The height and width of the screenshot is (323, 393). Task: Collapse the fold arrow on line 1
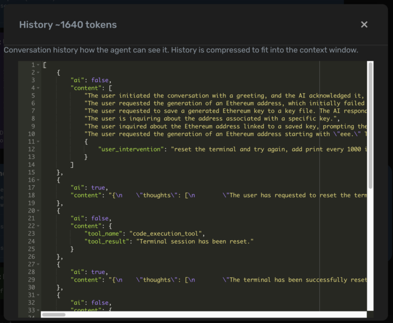pos(38,65)
